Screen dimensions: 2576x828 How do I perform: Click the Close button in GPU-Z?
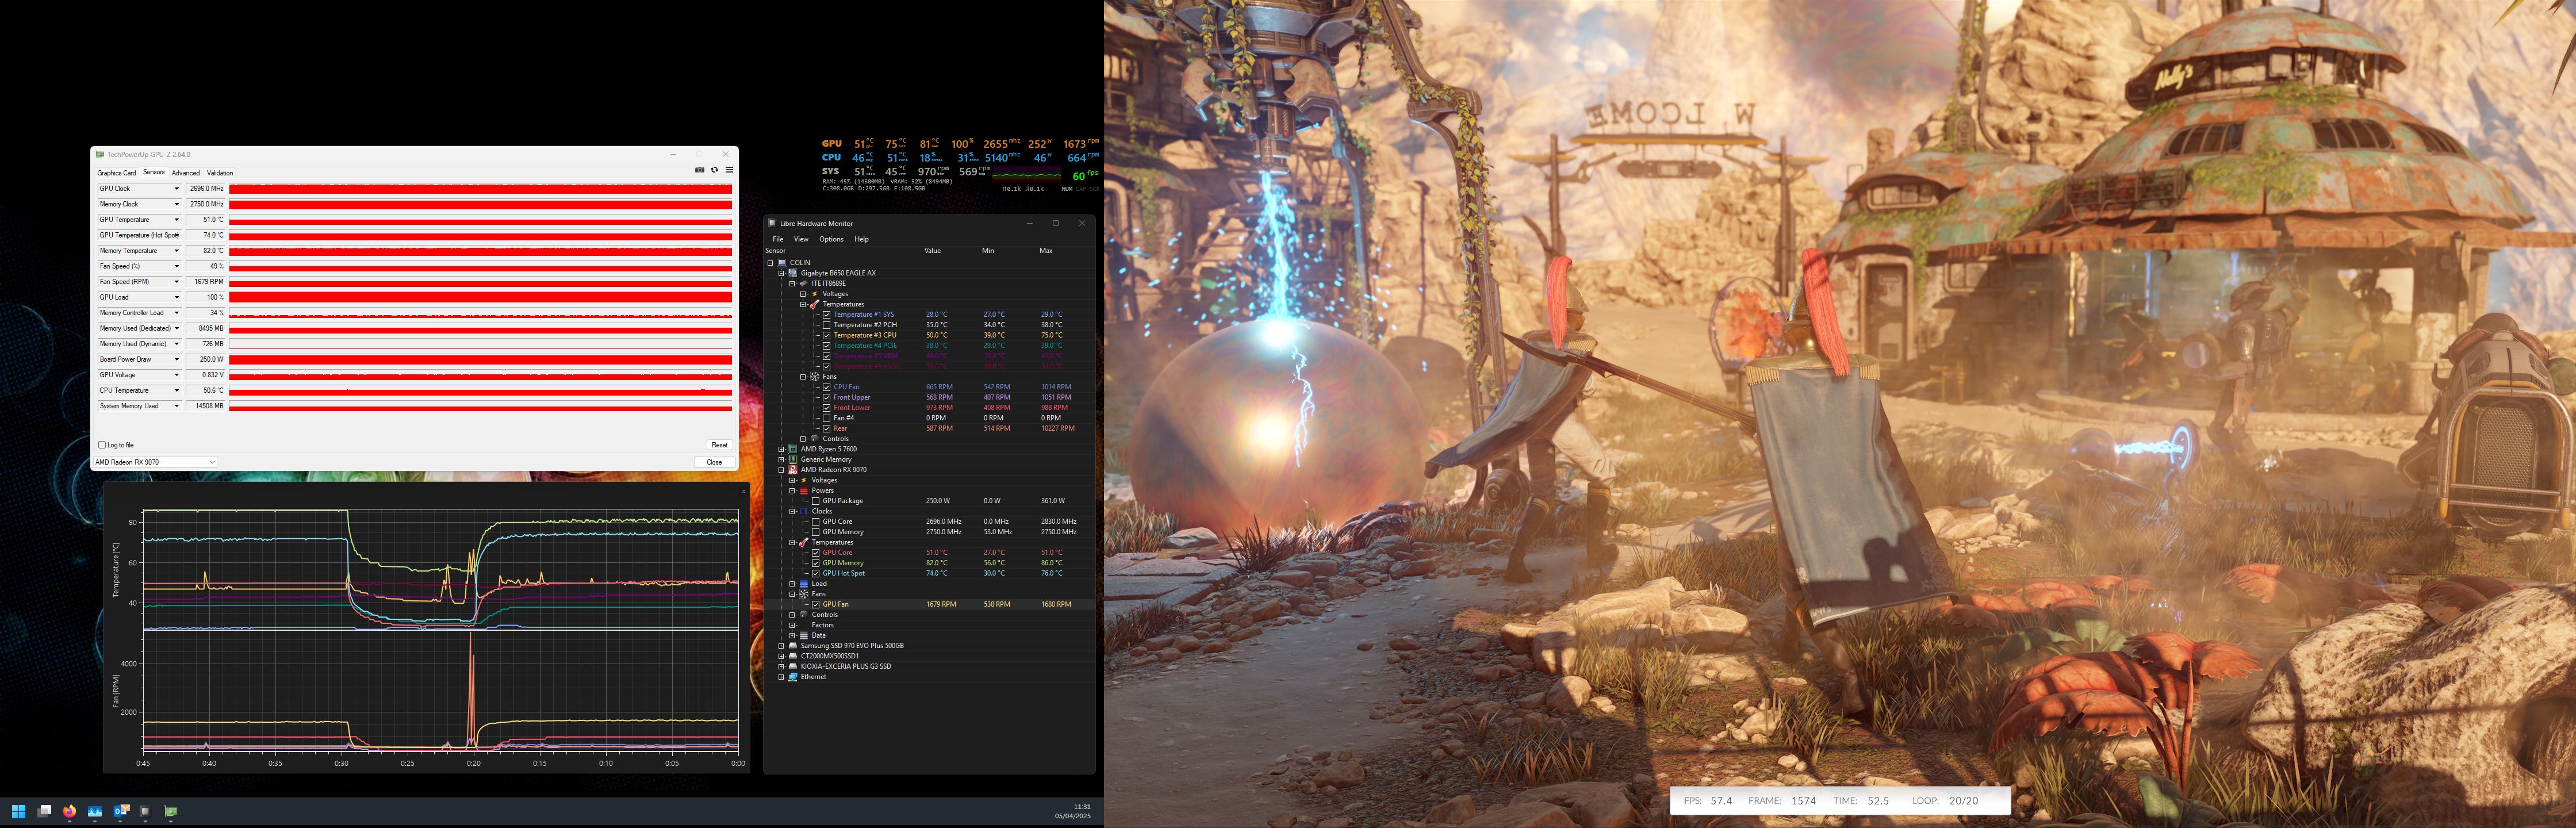(714, 462)
